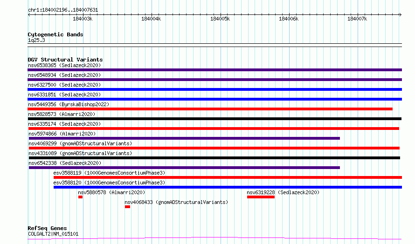Viewport: 415px width, 244px height.
Task: Open esv3588120 (1000GenomesConsortiumPhase3) label
Action: click(x=109, y=183)
